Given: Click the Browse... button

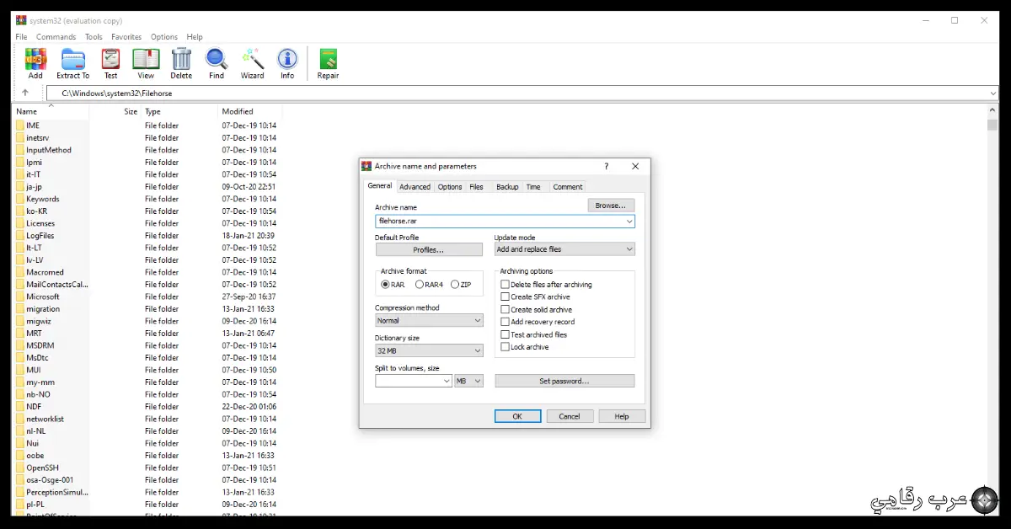Looking at the screenshot, I should 611,205.
